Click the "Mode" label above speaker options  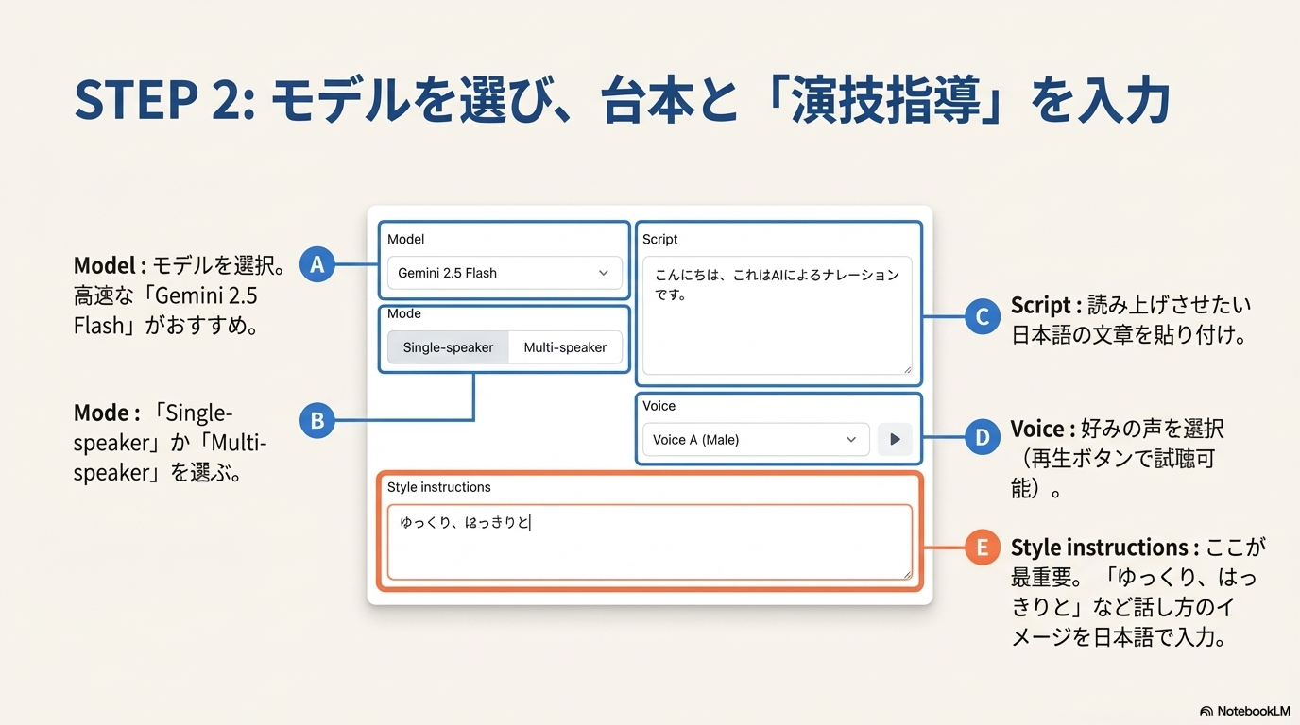click(x=404, y=313)
